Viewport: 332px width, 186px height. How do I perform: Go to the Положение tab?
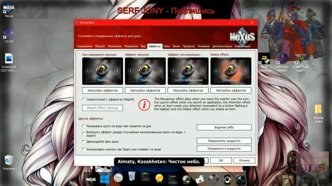pyautogui.click(x=115, y=46)
